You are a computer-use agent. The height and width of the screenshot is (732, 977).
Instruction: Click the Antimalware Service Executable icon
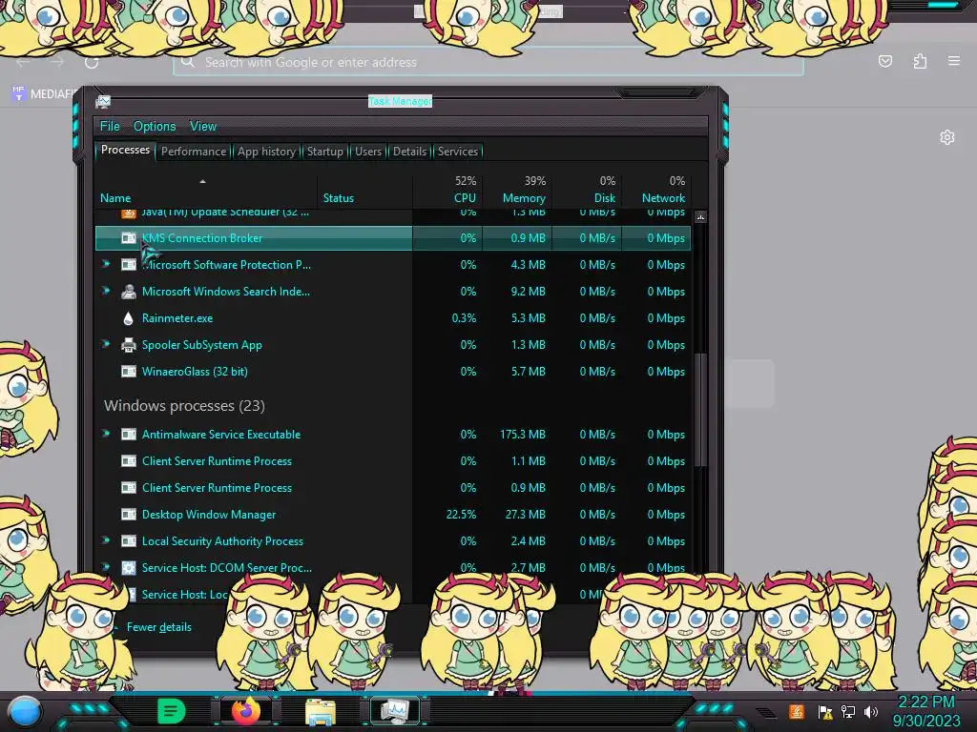(129, 435)
